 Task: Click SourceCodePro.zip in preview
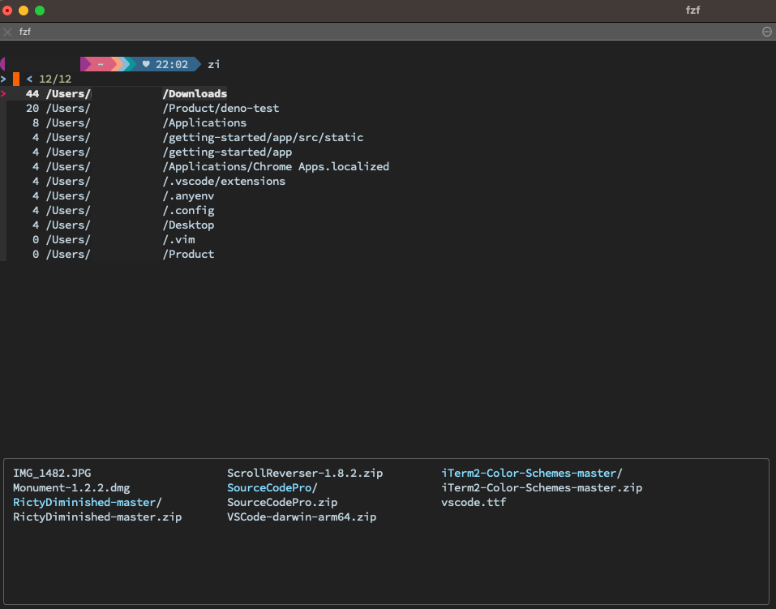pyautogui.click(x=282, y=502)
